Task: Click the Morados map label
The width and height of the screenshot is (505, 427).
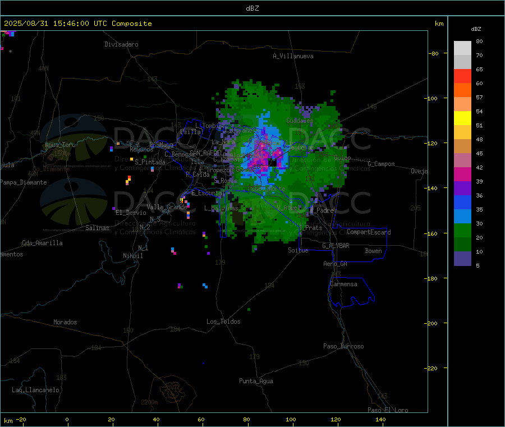Action: click(x=65, y=322)
